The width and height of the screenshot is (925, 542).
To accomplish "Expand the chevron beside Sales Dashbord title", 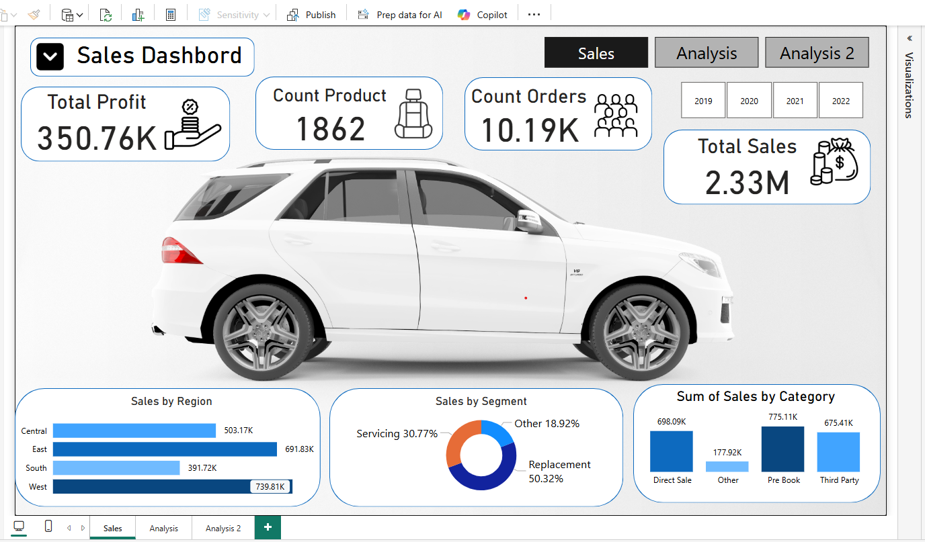I will click(50, 57).
